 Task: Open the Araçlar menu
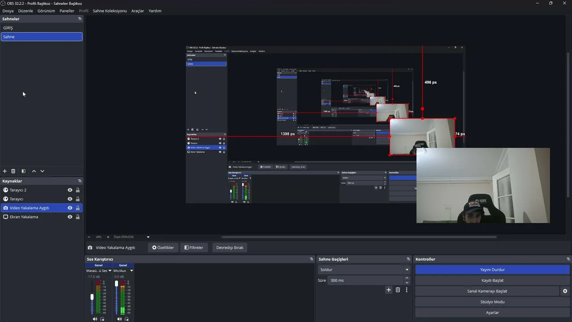tap(138, 11)
